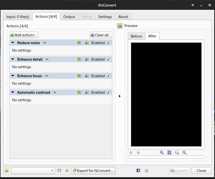Toggle the Enhance focus Enabled checkbox
The width and height of the screenshot is (215, 179).
[108, 76]
